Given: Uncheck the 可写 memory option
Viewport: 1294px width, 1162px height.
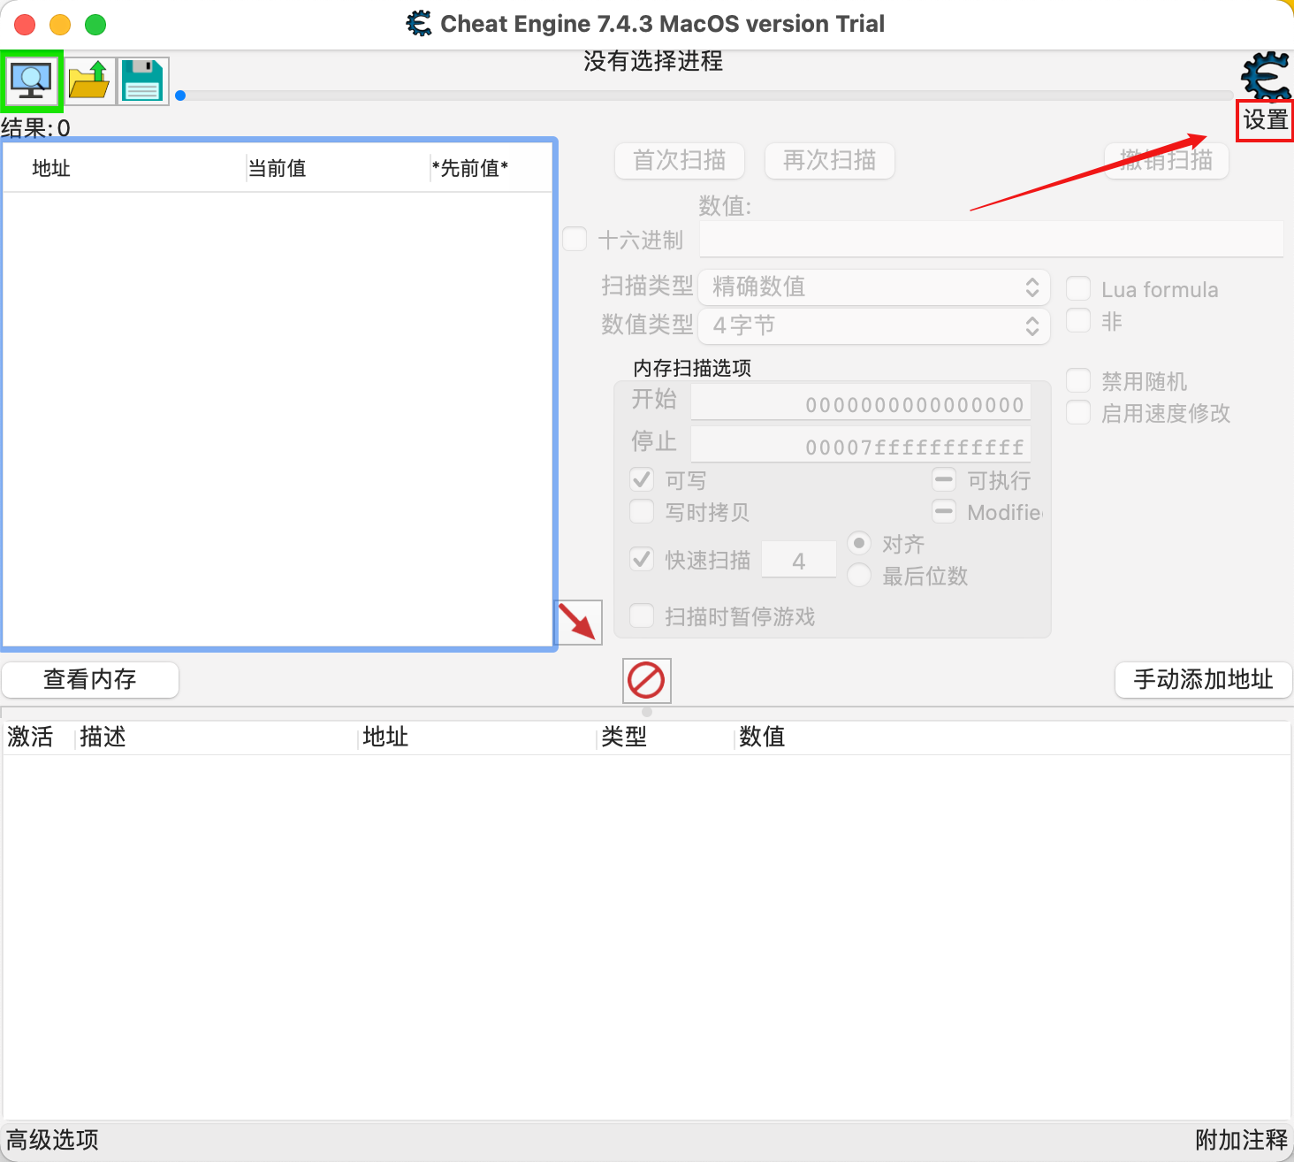Looking at the screenshot, I should [642, 479].
